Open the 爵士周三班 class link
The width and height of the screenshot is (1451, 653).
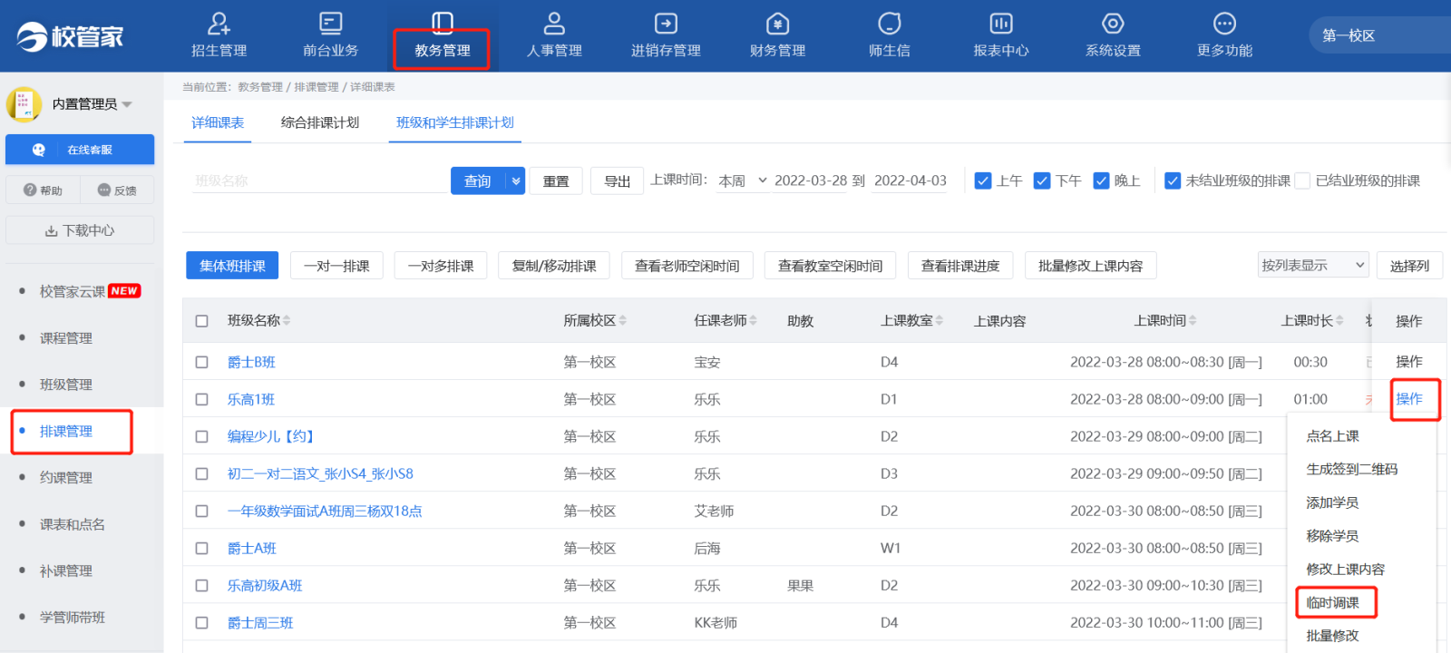click(260, 623)
